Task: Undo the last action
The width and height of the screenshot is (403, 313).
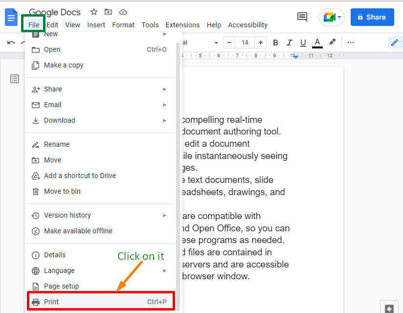Action: point(11,43)
